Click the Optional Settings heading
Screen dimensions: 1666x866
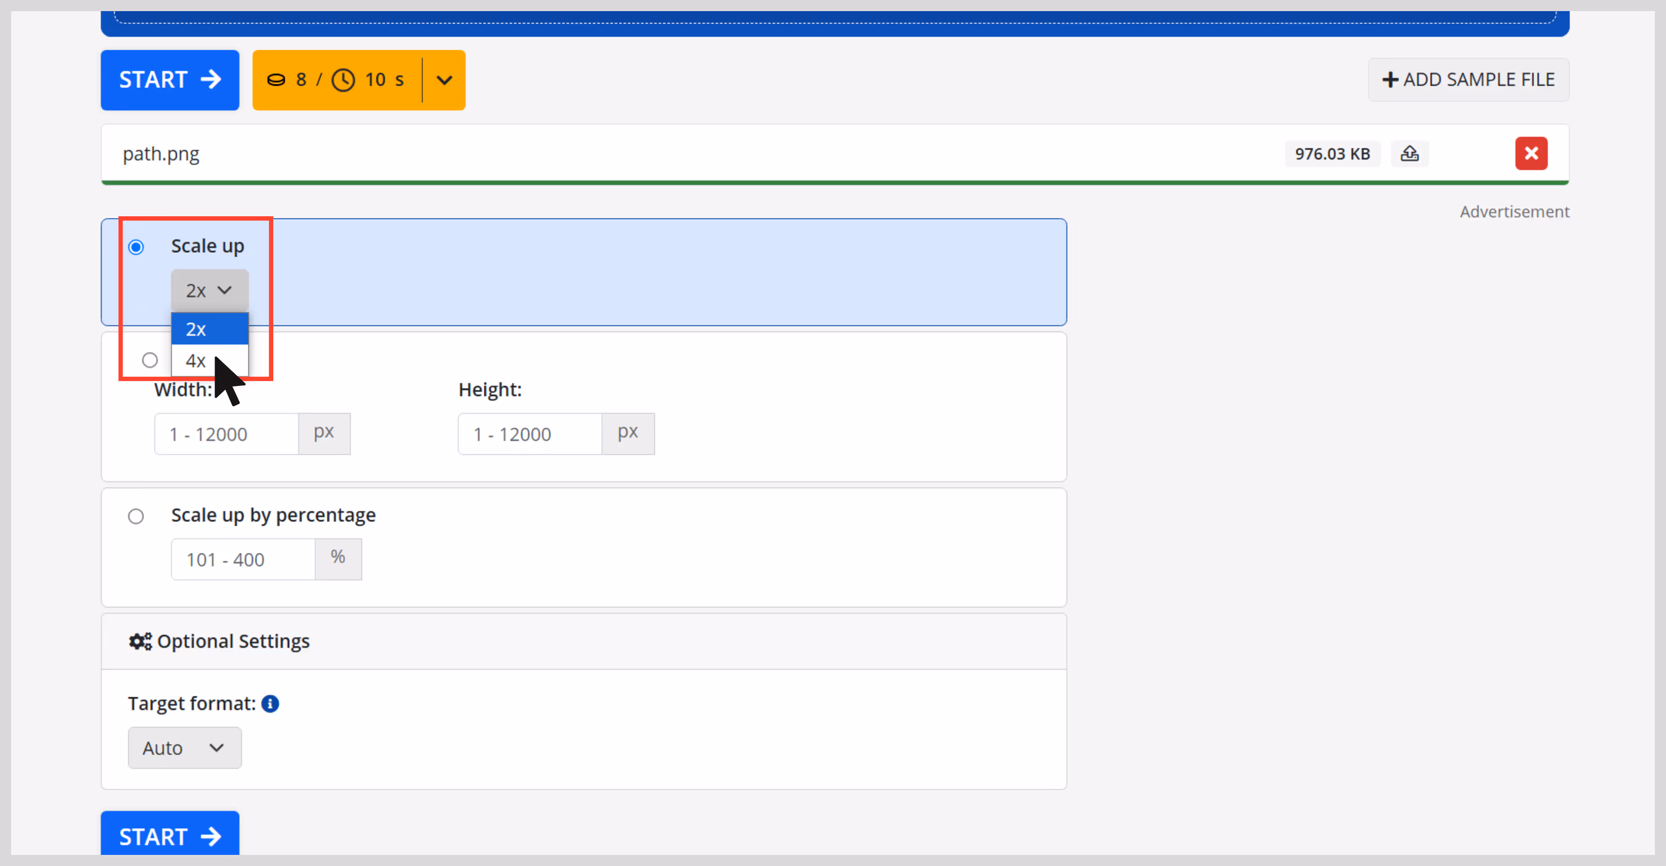click(x=234, y=641)
